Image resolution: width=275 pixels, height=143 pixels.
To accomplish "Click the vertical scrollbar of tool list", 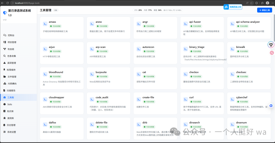I will [x=274, y=28].
